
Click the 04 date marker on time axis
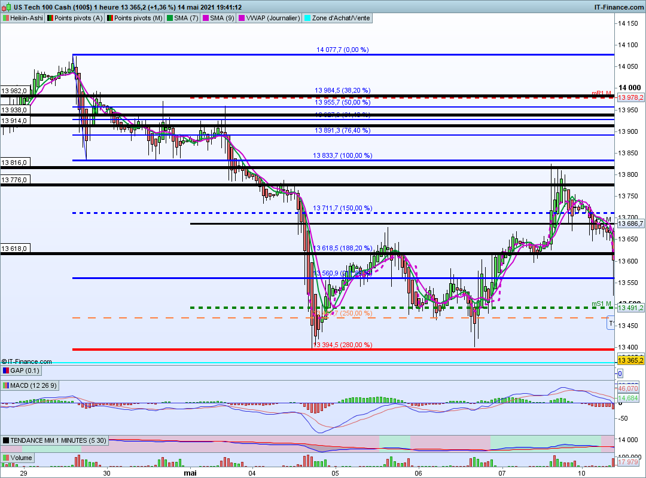[x=252, y=473]
